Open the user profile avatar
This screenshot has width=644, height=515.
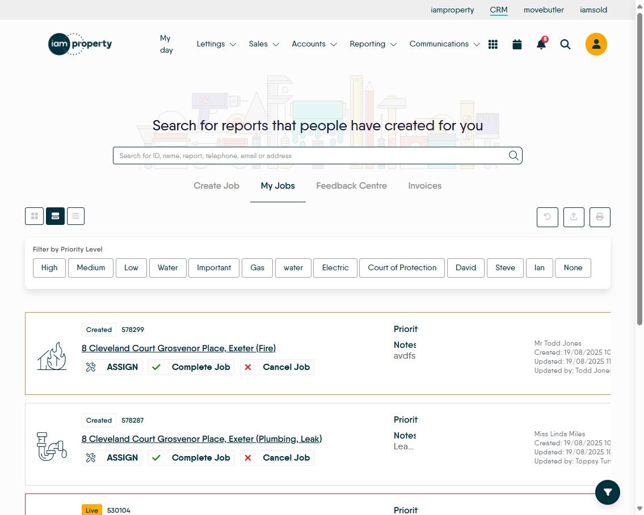click(x=596, y=44)
